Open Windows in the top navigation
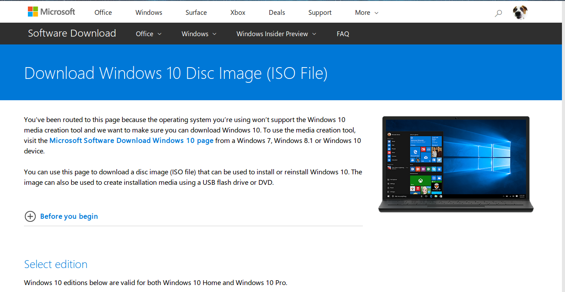This screenshot has width=565, height=292. click(x=149, y=13)
